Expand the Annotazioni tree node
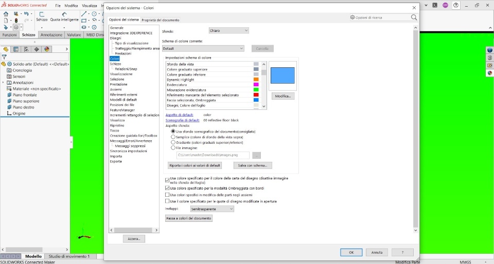The height and width of the screenshot is (264, 494). coord(3,83)
